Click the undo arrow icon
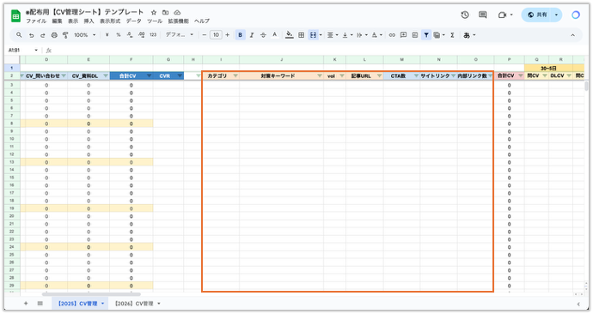Viewport: 593px width, 314px height. (32, 35)
